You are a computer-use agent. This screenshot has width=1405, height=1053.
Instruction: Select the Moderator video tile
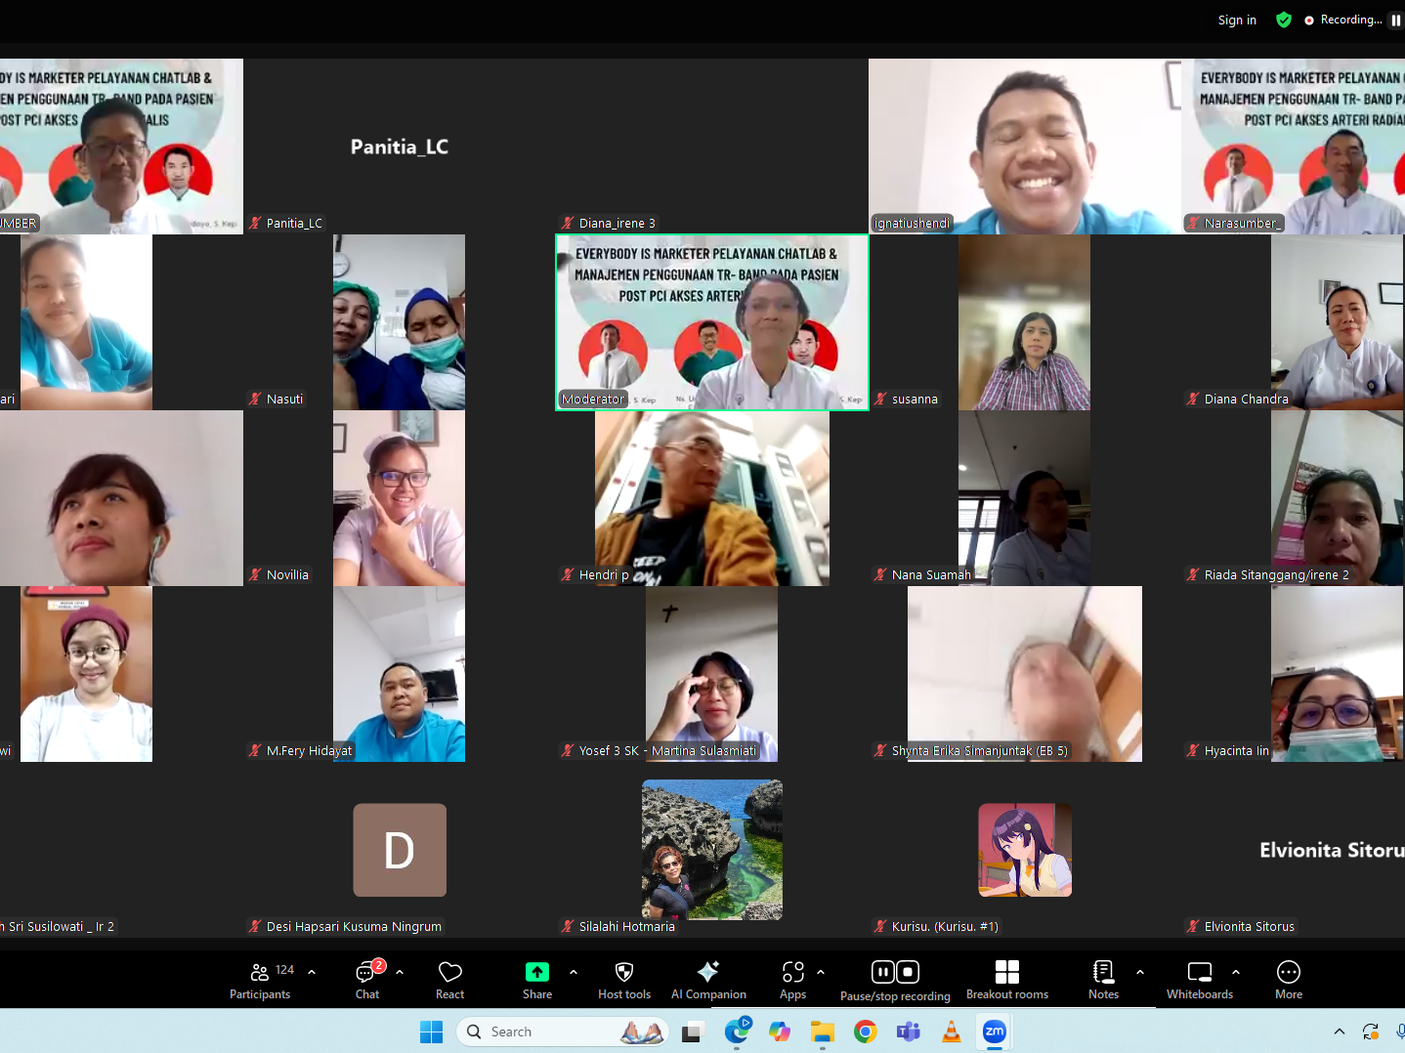coord(711,322)
